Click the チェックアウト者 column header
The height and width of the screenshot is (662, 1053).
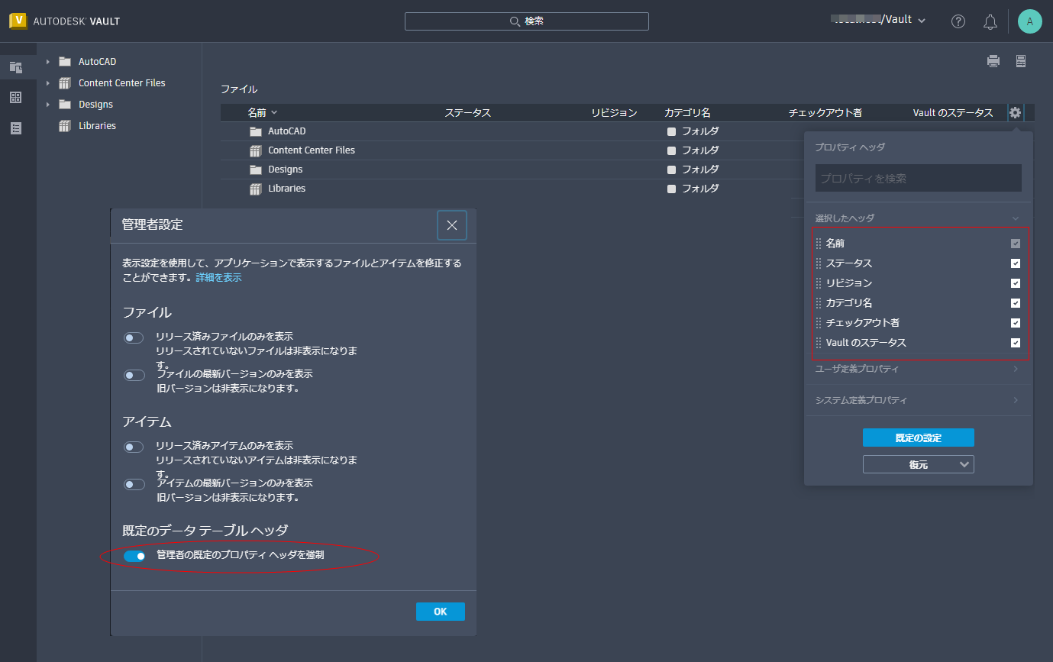[825, 113]
